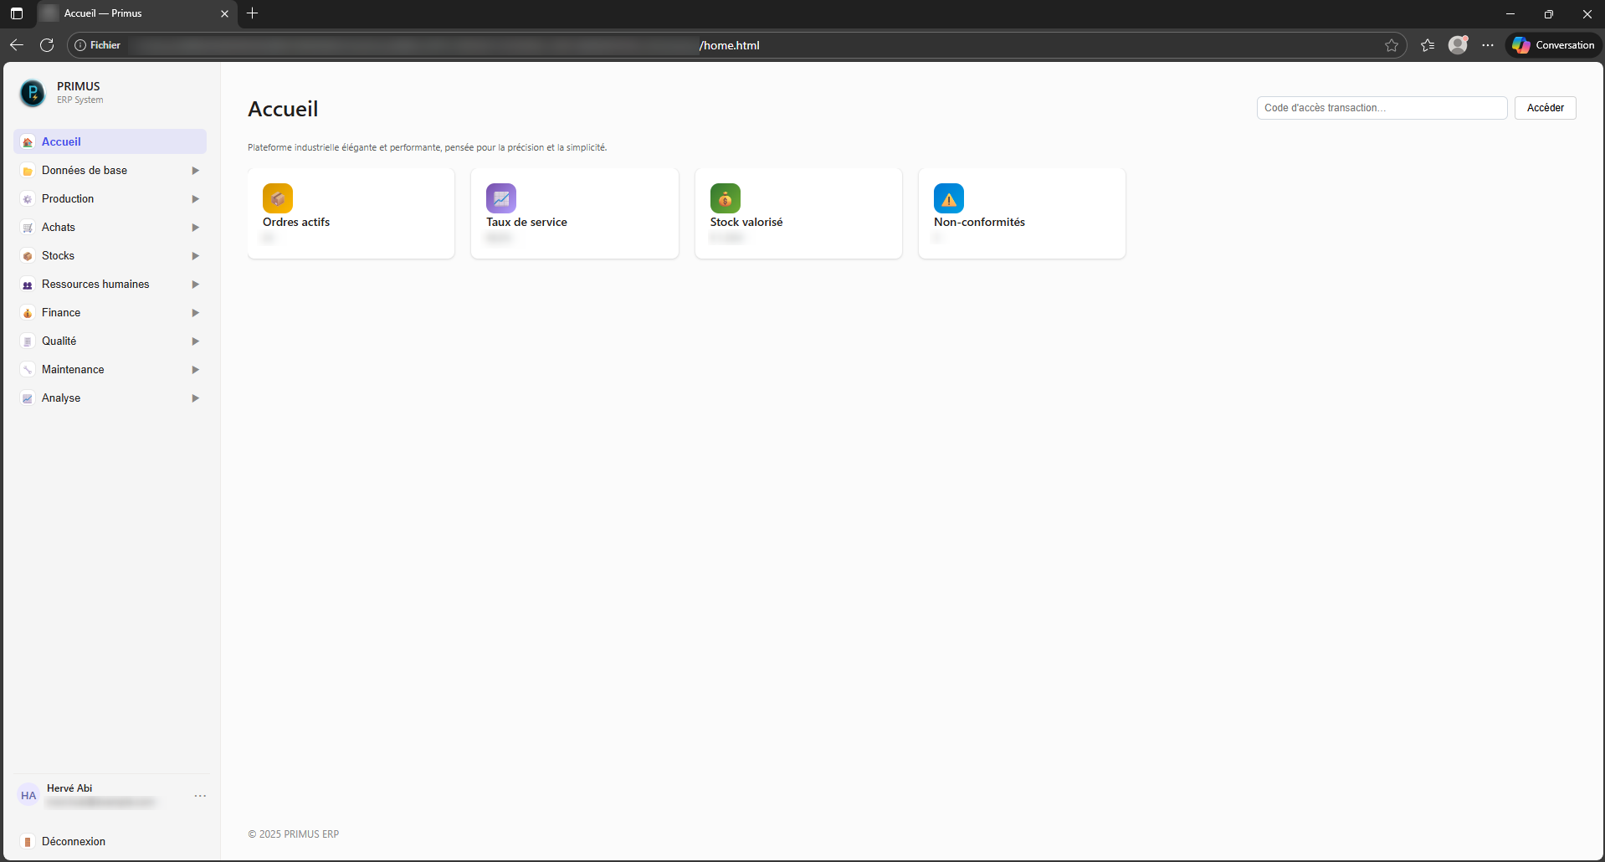Expand the Maintenance section arrow
Image resolution: width=1605 pixels, height=862 pixels.
[x=195, y=370]
